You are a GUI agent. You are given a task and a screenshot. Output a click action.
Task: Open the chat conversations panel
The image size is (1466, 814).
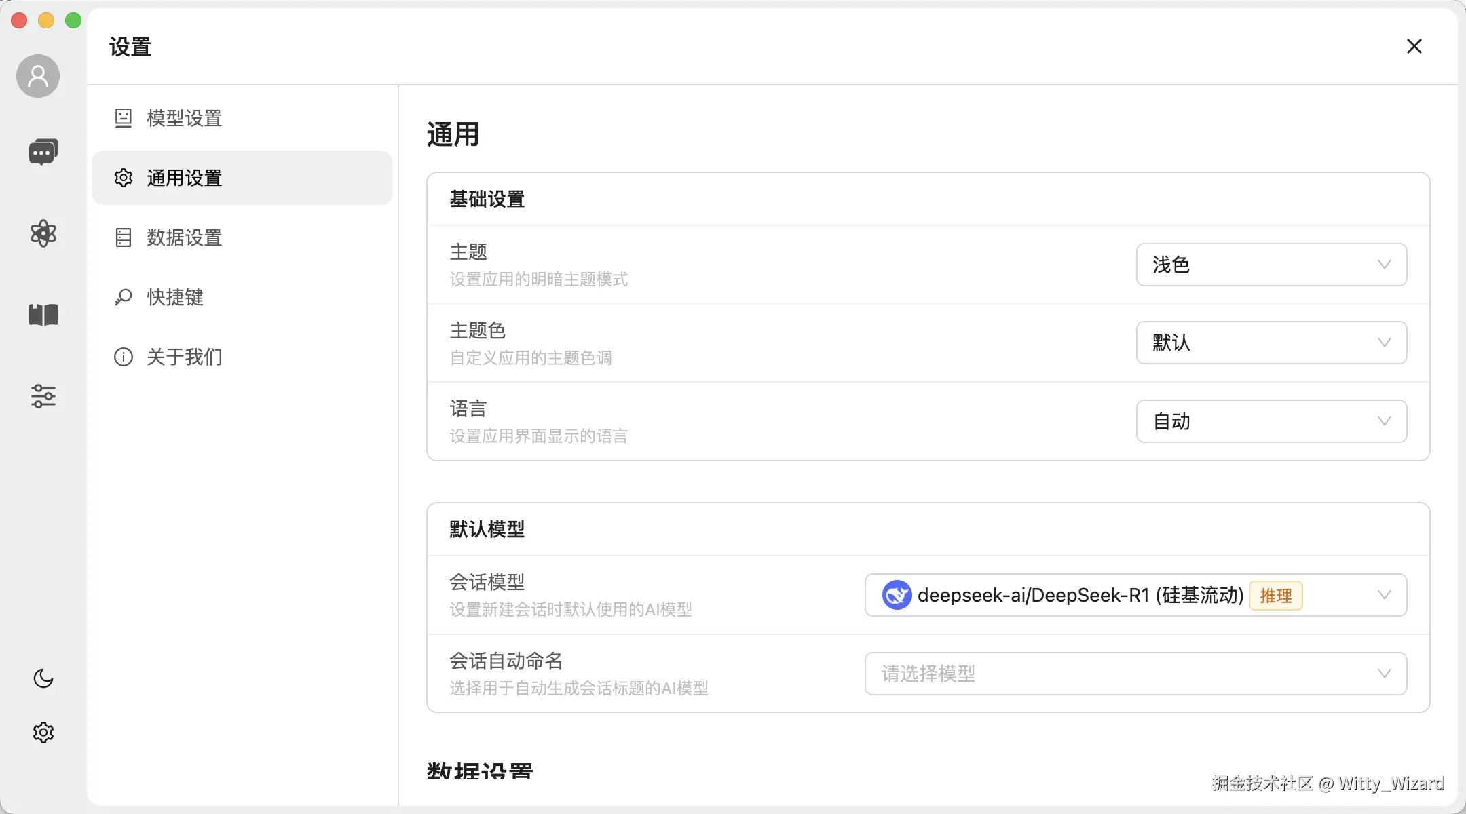[43, 151]
